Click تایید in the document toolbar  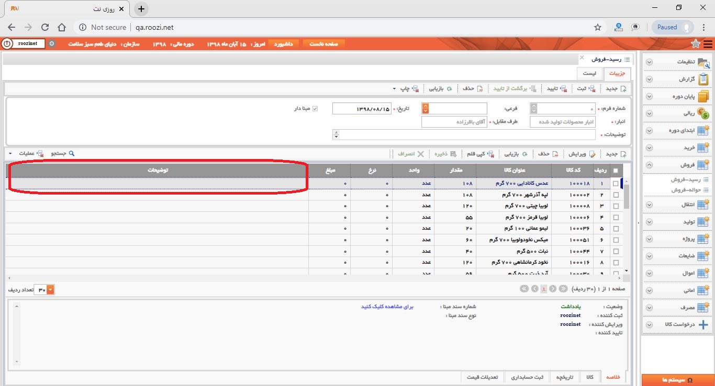pyautogui.click(x=557, y=89)
